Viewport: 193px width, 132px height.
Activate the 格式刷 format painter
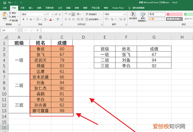click(13, 21)
